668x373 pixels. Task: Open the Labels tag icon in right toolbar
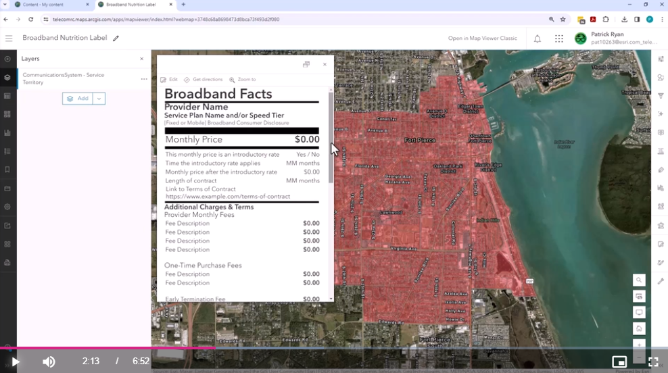tap(661, 170)
